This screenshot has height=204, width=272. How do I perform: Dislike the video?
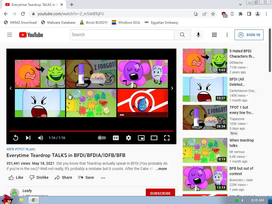pyautogui.click(x=39, y=177)
